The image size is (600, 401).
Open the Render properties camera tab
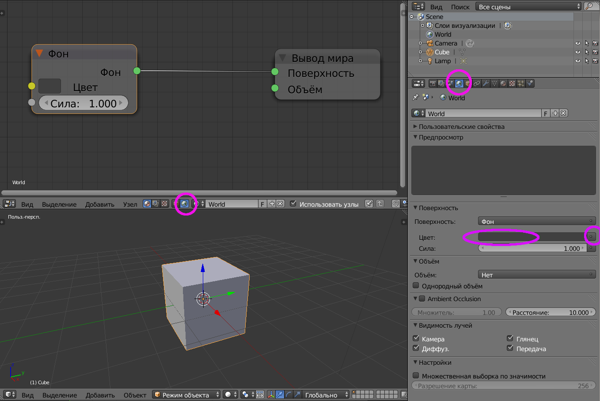tap(433, 83)
